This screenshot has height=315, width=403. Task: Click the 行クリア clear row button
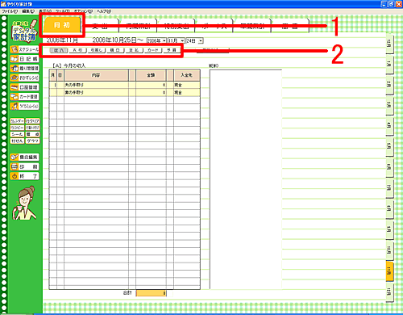[x=33, y=121]
